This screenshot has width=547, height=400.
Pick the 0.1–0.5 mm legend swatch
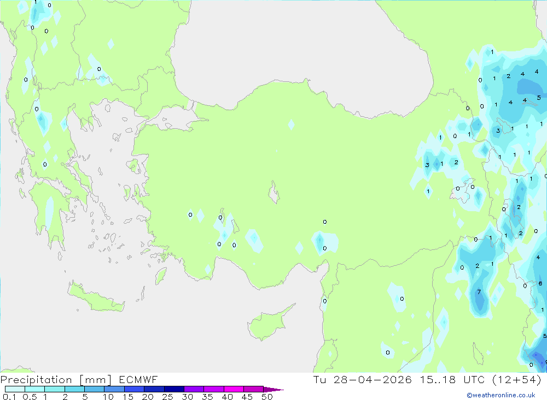pos(15,389)
